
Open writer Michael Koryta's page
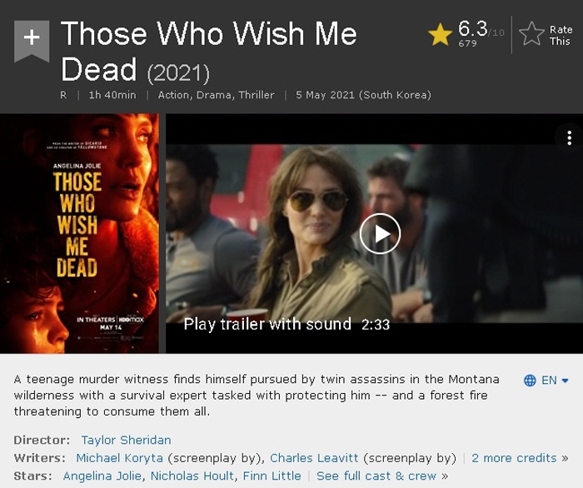pos(119,458)
